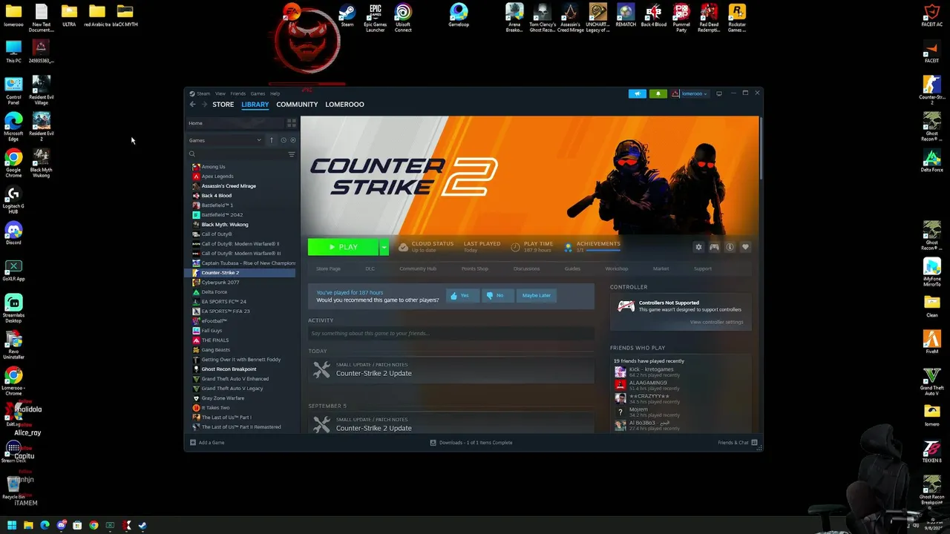Image resolution: width=950 pixels, height=534 pixels.
Task: Open the Steam menu
Action: (200, 93)
